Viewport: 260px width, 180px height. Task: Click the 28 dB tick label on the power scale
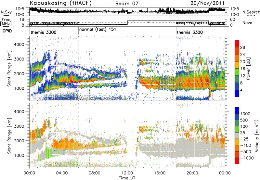242,47
